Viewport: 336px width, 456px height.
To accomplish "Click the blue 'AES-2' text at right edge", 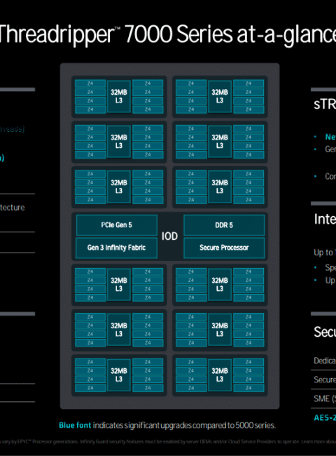I will (325, 417).
